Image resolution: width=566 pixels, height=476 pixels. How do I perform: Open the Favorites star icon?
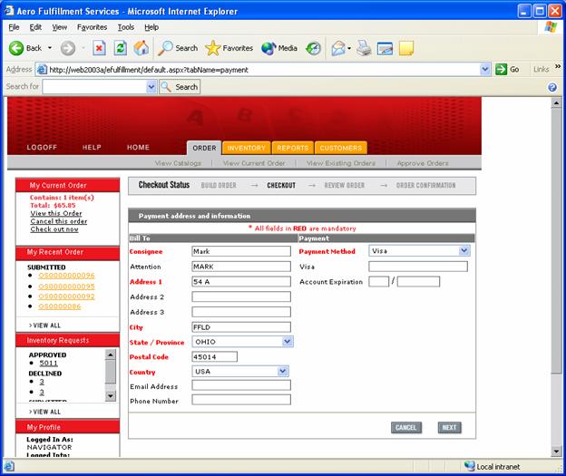(213, 48)
